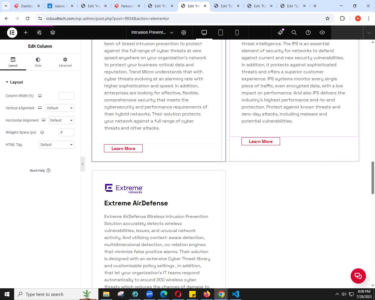The image size is (375, 300).
Task: Bookmark this page with star icon
Action: pyautogui.click(x=328, y=18)
